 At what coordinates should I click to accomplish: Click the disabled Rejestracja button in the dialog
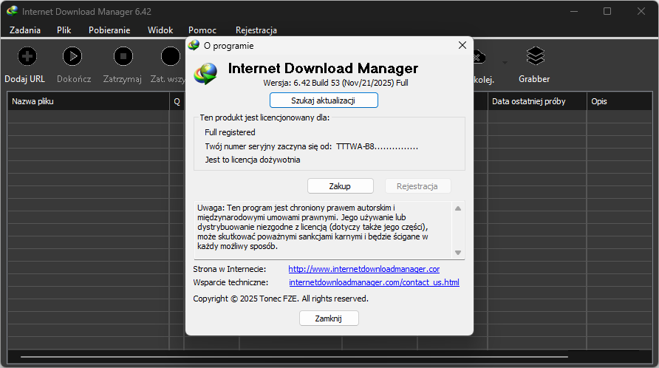pos(417,186)
